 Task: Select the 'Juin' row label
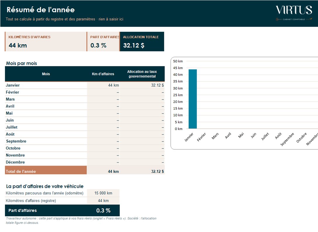(x=10, y=120)
